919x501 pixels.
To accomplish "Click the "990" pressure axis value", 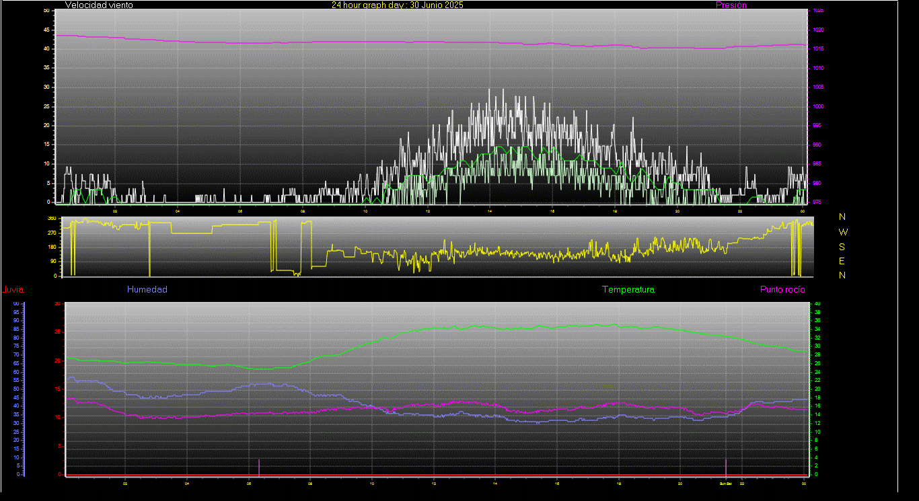I will coord(816,145).
